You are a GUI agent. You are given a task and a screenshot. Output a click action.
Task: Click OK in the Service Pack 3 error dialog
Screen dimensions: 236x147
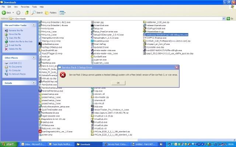[x=118, y=83]
